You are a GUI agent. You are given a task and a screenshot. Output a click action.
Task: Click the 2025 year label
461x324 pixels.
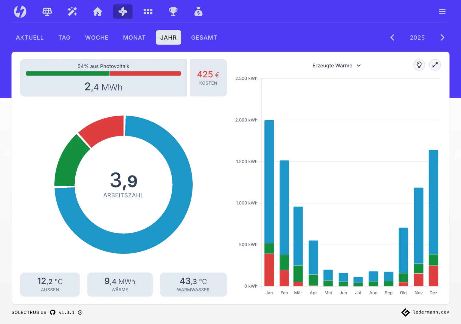tap(417, 37)
